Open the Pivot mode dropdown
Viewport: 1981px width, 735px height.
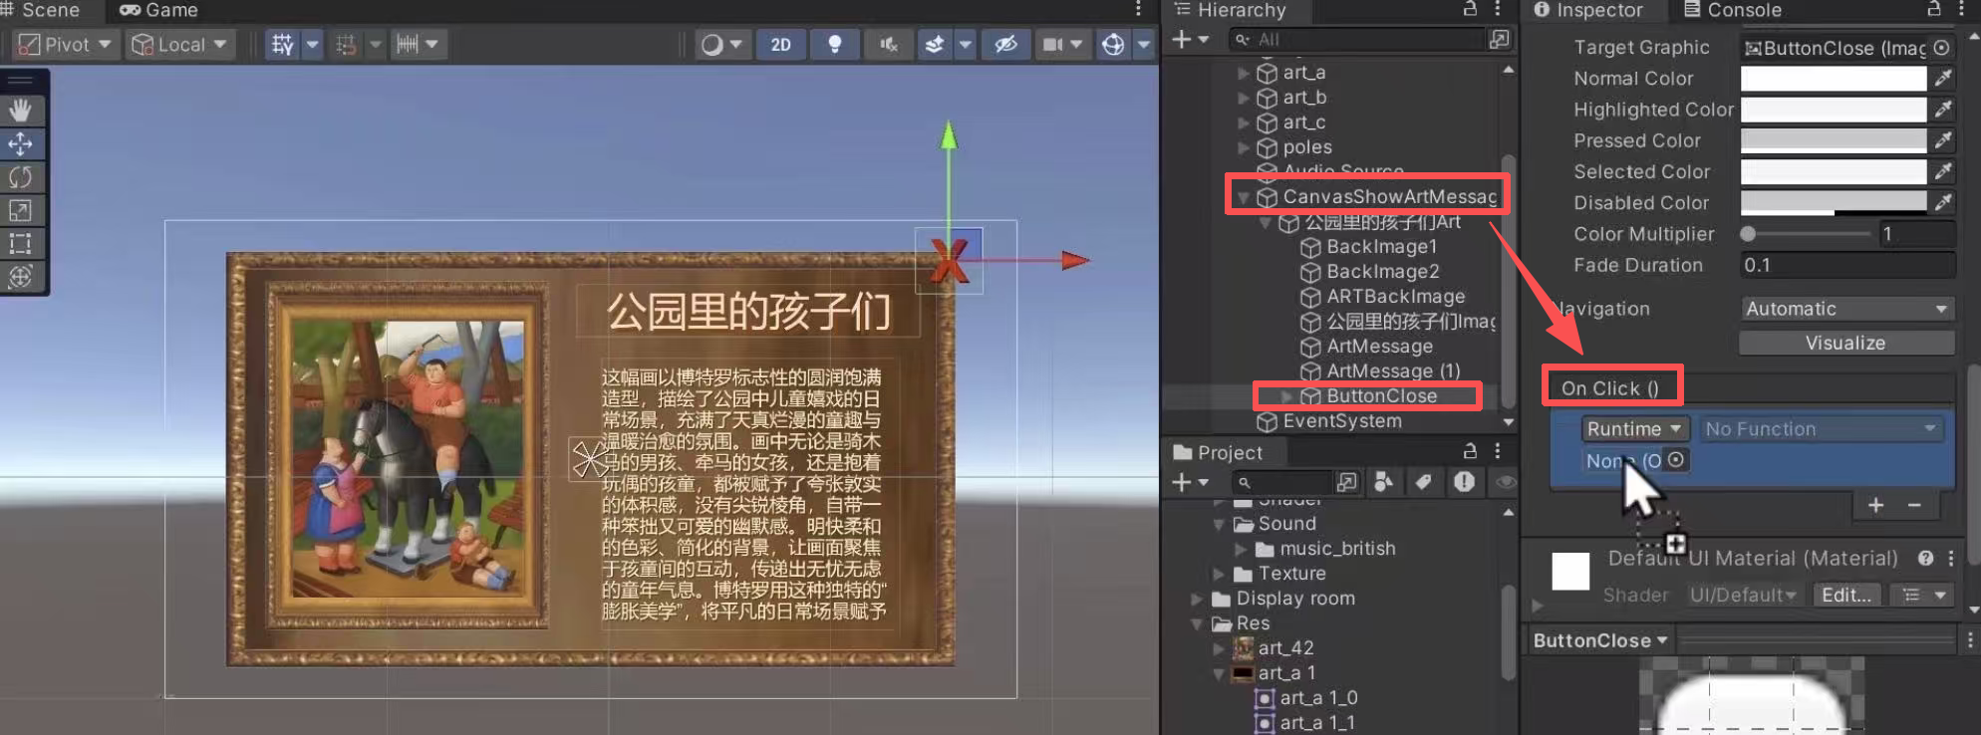(66, 45)
